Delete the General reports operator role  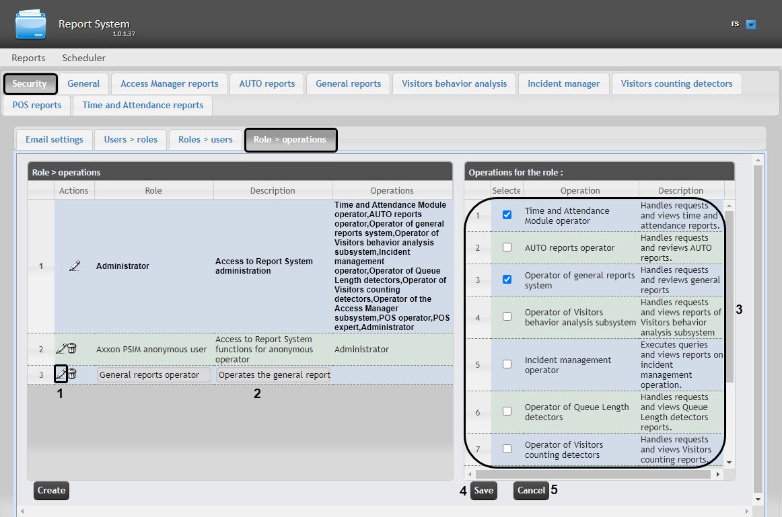72,374
